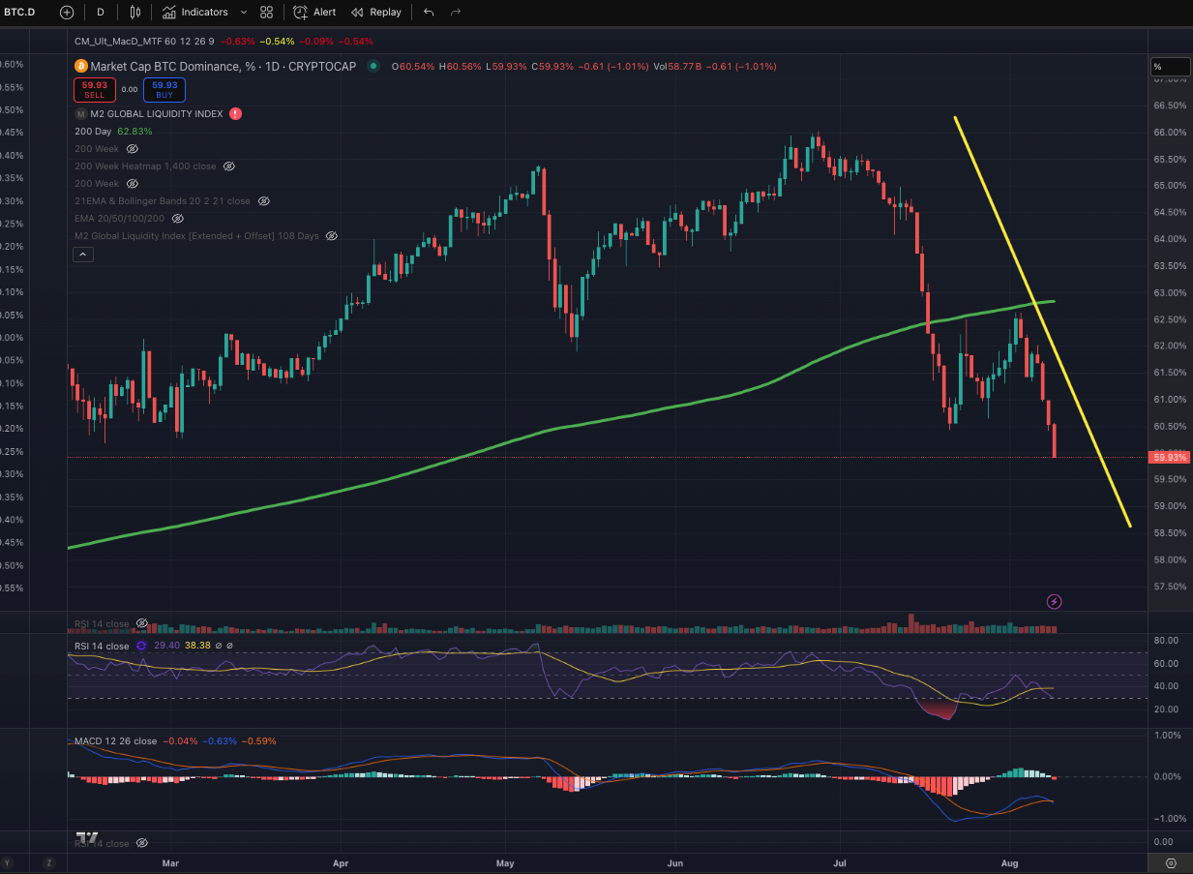Create a new Alert
Screen dimensions: 1193x874
(x=314, y=13)
